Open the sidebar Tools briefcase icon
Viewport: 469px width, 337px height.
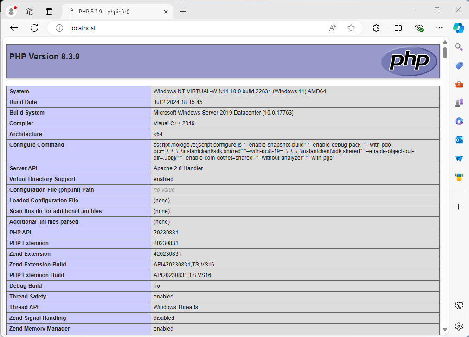459,84
